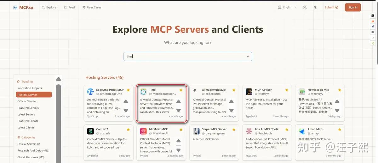The width and height of the screenshot is (378, 163).
Task: Click the star on the Time card
Action: pos(181,90)
